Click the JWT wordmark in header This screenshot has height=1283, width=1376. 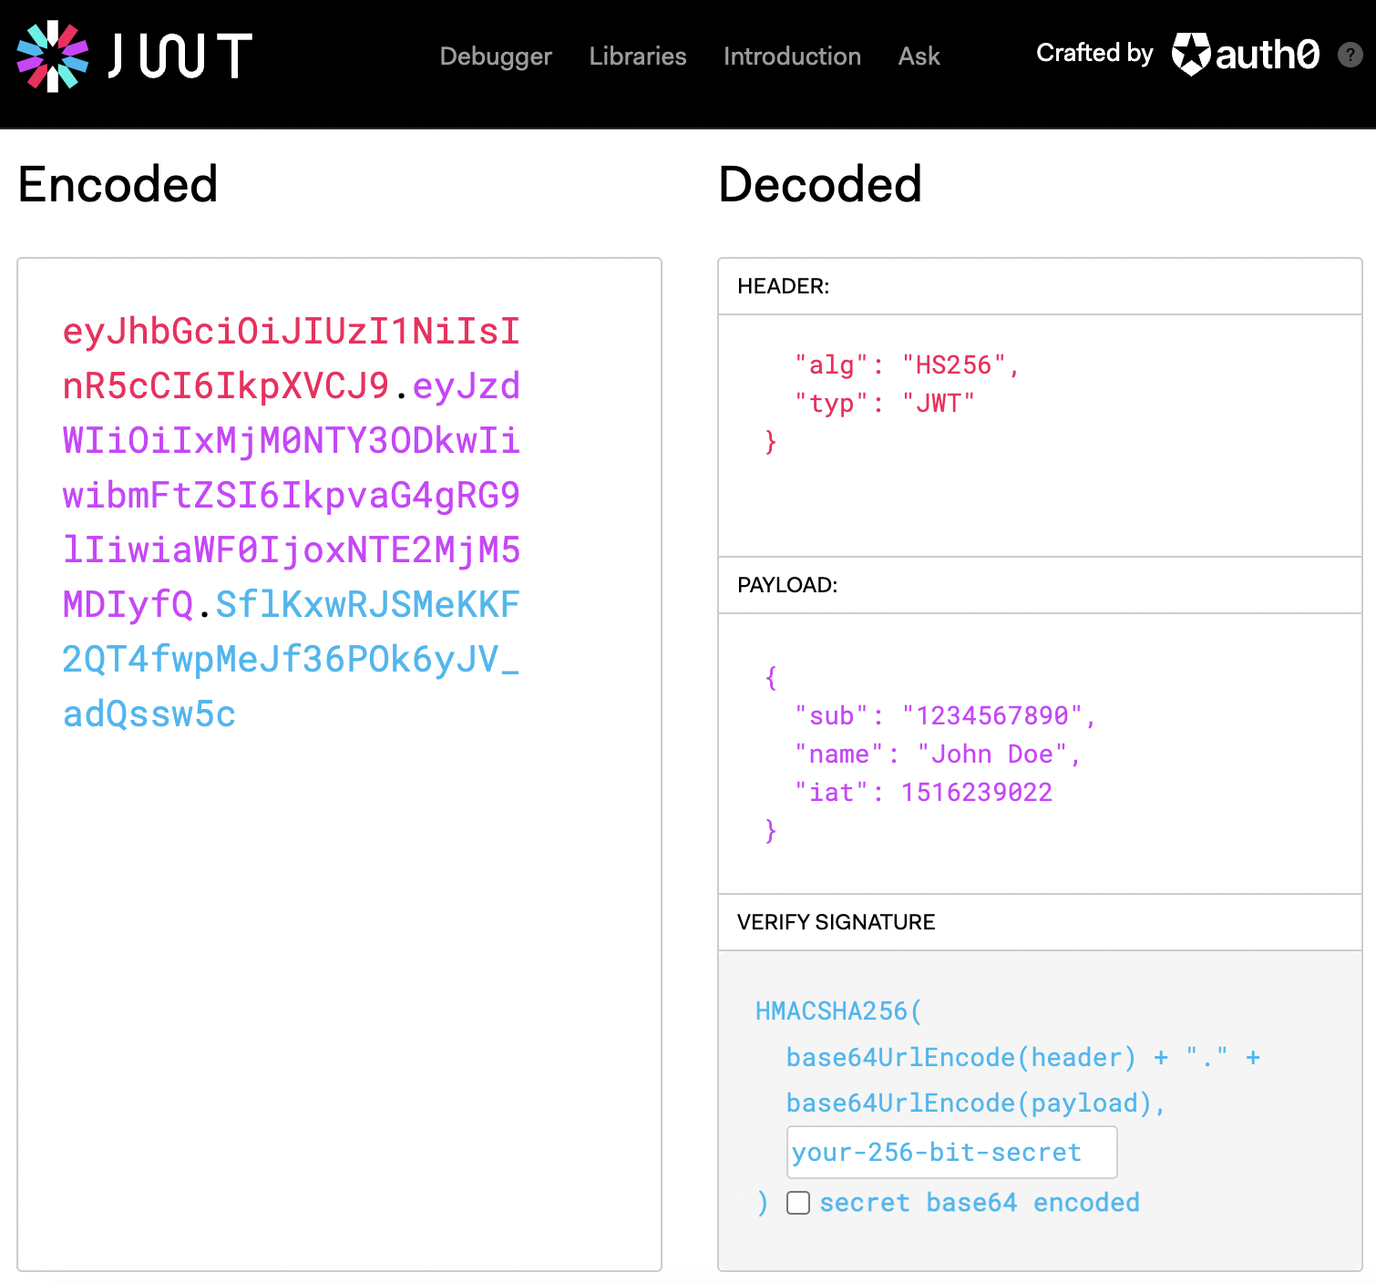click(180, 56)
